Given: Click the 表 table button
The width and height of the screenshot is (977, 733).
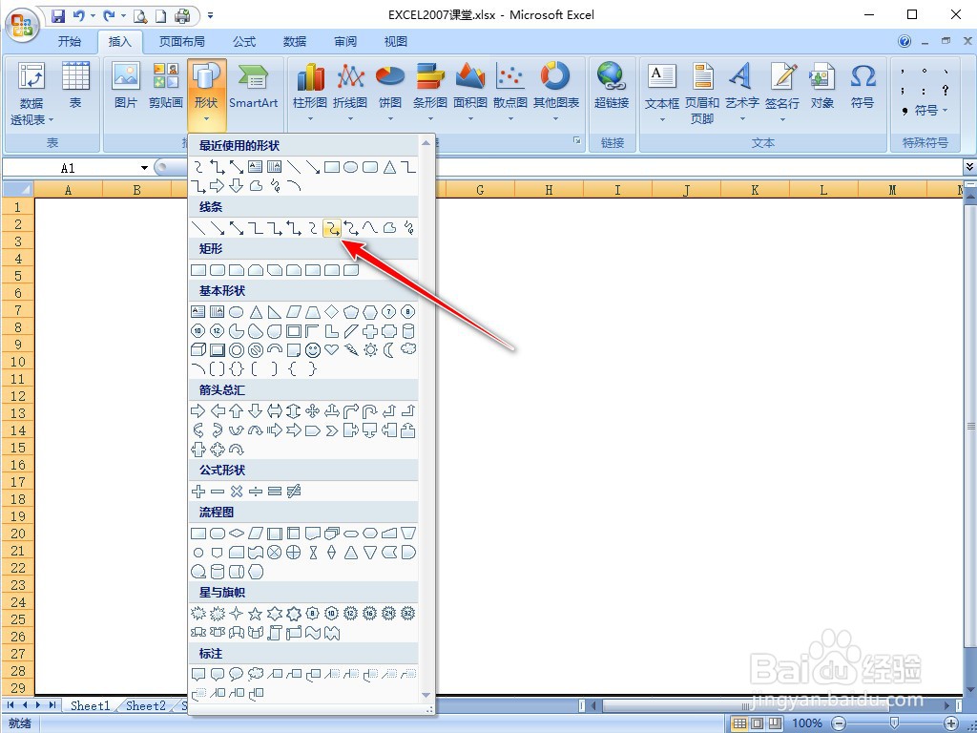Looking at the screenshot, I should 75,86.
